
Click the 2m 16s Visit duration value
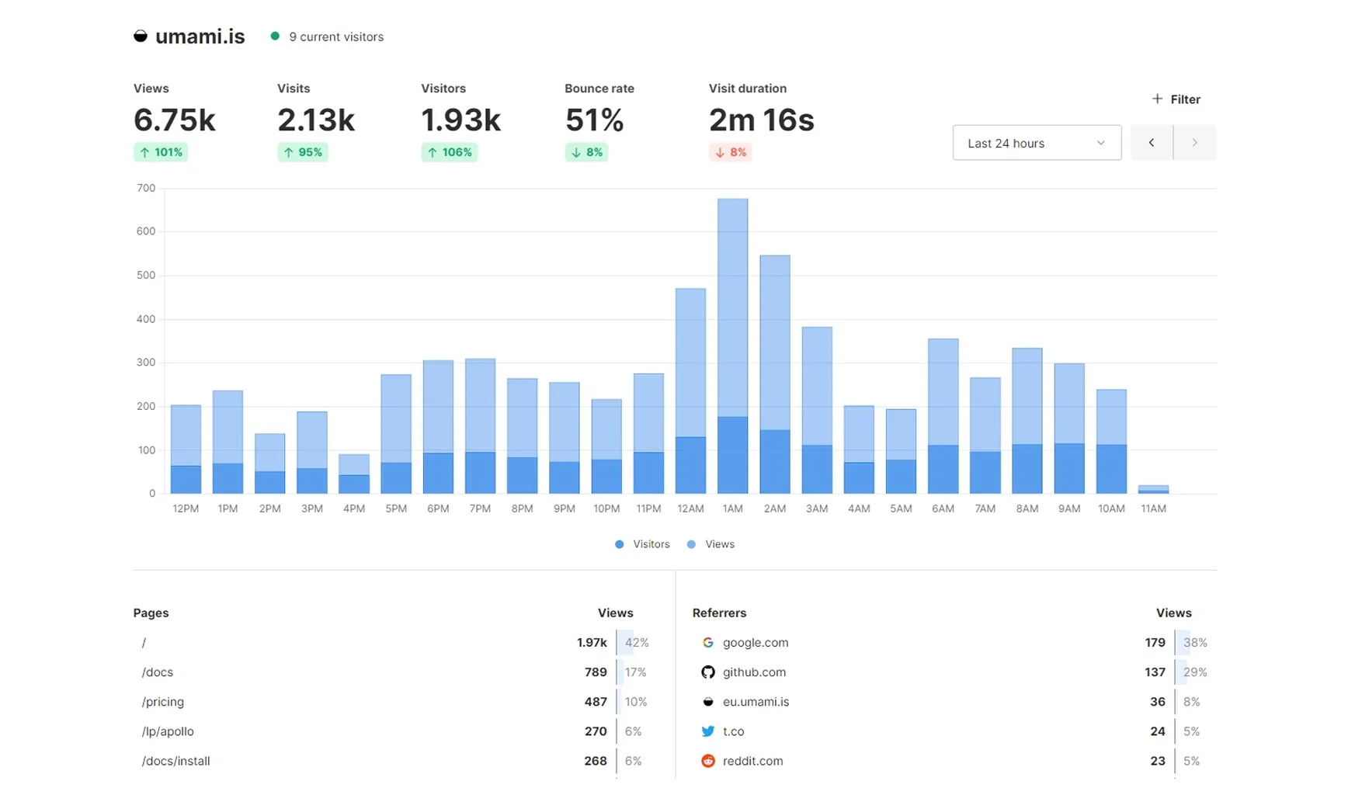tap(762, 120)
